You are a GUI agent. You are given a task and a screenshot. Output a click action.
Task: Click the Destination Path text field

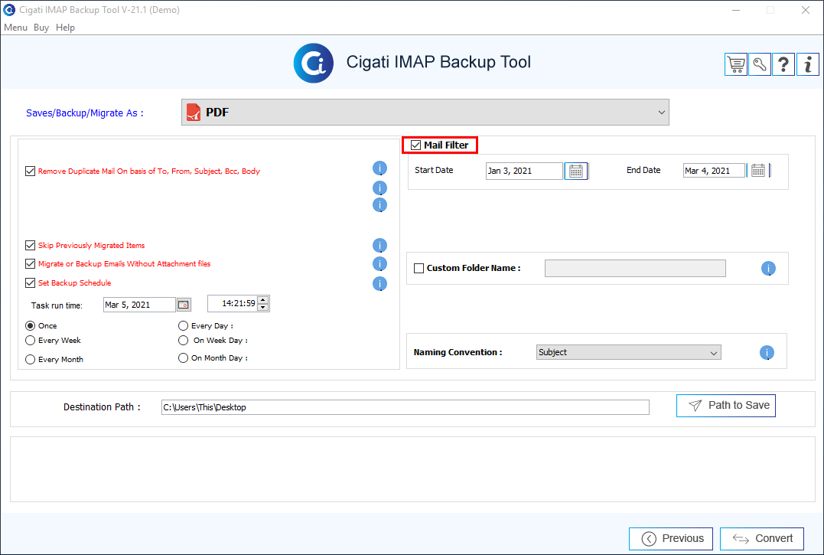405,407
